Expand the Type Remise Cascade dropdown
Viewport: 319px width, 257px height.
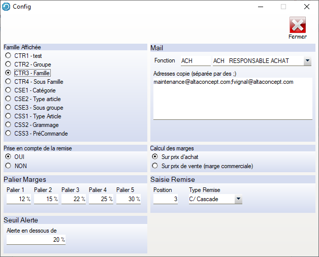click(238, 199)
